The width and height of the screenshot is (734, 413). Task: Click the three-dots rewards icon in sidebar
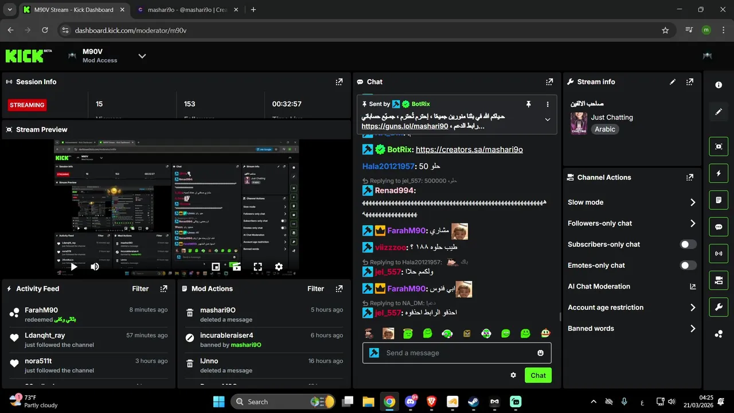coord(719,334)
